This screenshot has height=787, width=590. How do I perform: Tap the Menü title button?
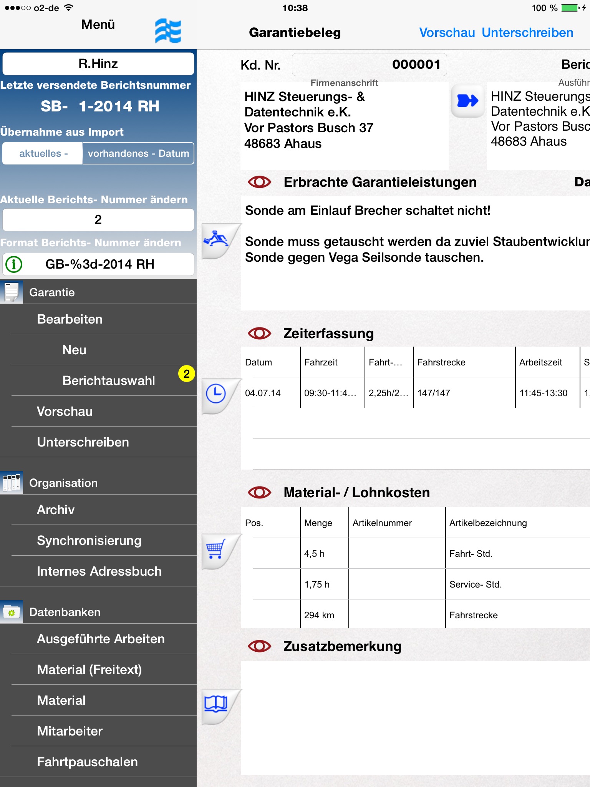point(98,25)
